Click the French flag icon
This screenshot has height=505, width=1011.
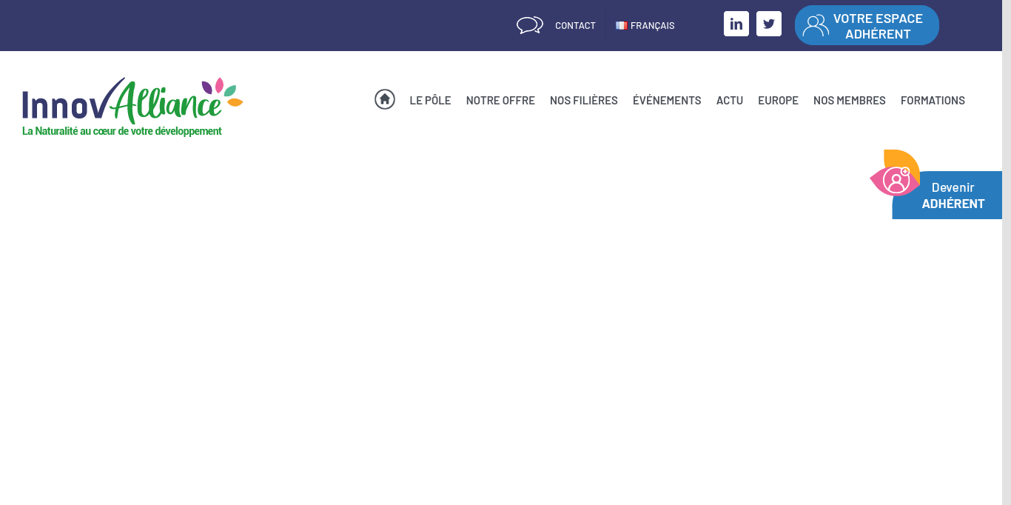point(621,25)
